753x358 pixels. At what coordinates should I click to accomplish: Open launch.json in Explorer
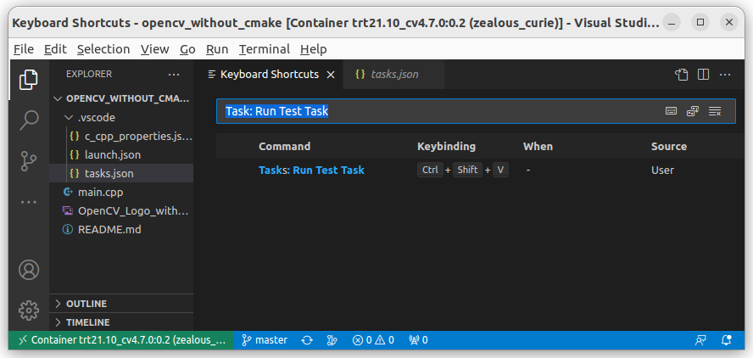coord(121,154)
